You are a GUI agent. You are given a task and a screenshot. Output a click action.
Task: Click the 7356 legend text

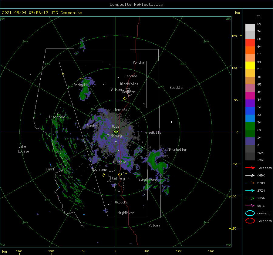point(261,198)
